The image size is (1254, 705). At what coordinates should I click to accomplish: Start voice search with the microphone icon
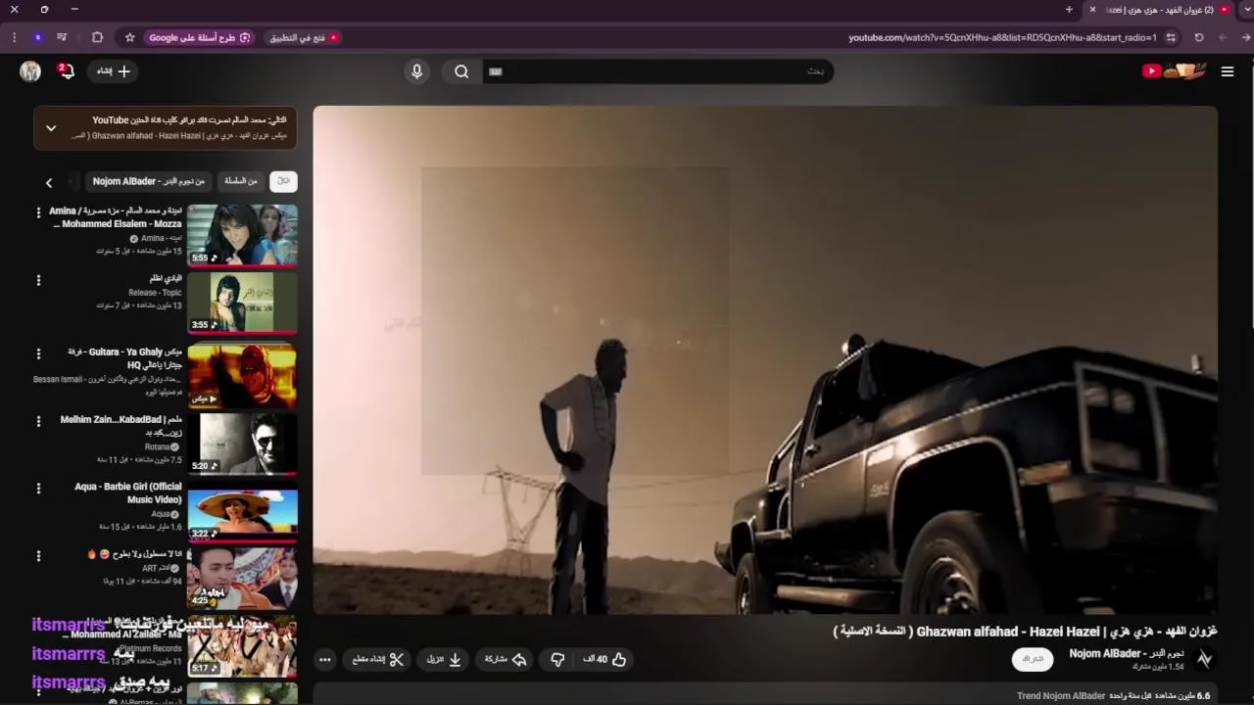417,71
